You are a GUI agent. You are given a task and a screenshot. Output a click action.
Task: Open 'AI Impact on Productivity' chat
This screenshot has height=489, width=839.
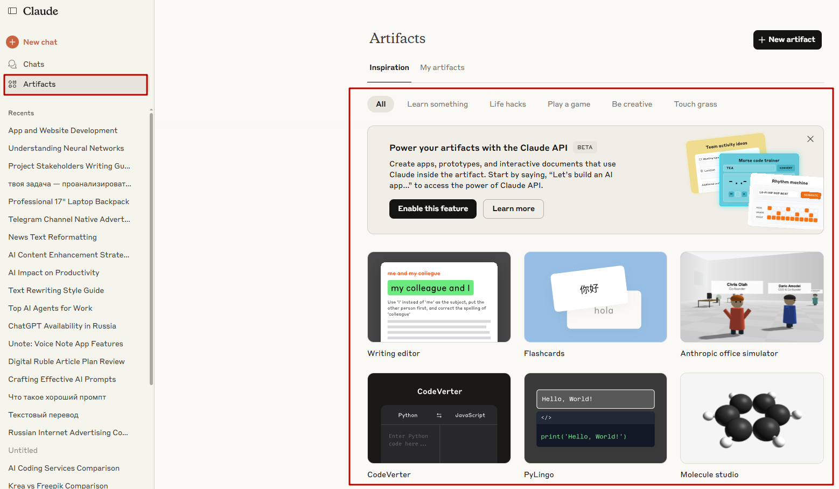pos(53,273)
